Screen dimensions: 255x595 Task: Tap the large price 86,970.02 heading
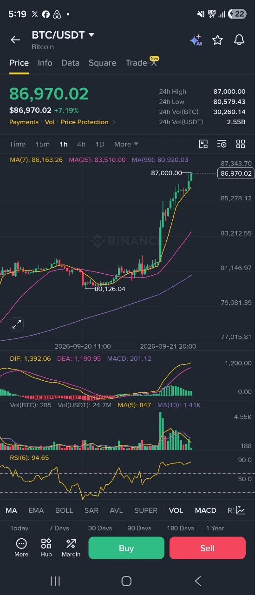click(x=49, y=94)
